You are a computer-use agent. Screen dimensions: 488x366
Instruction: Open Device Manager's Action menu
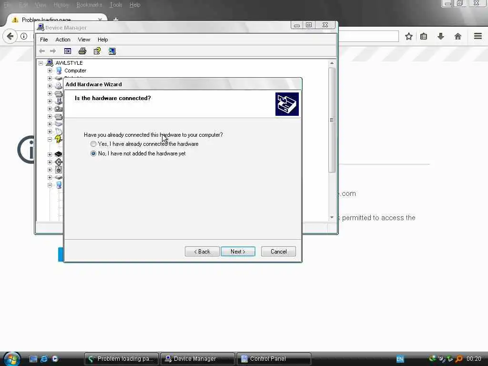point(63,40)
